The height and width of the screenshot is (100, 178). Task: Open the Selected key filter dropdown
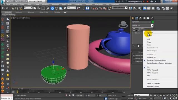[142, 95]
